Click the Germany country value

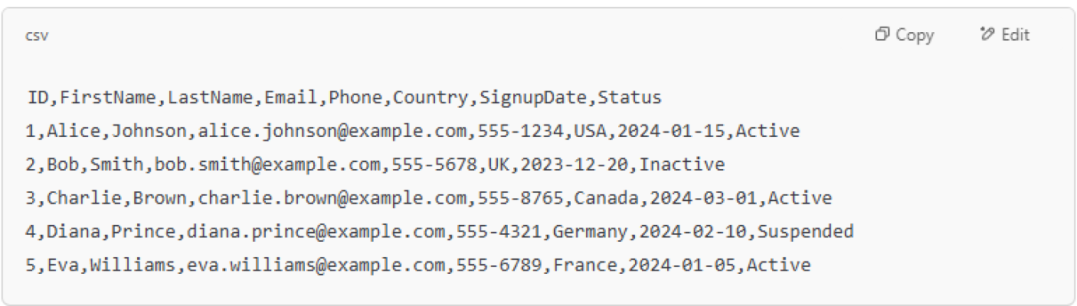[x=591, y=231]
